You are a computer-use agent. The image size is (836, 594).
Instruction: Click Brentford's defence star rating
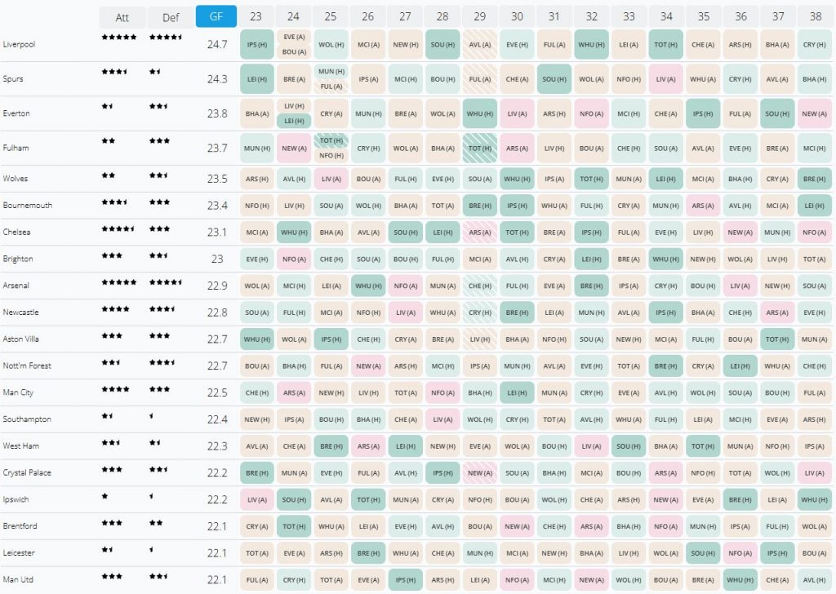pyautogui.click(x=156, y=523)
